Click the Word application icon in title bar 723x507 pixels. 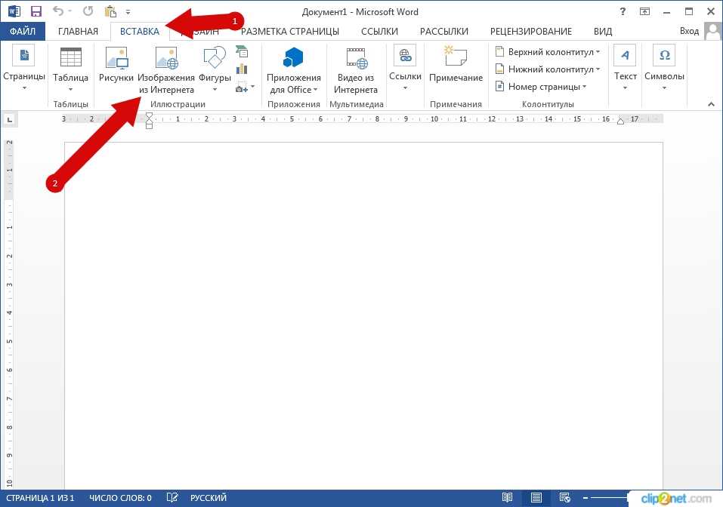click(14, 11)
